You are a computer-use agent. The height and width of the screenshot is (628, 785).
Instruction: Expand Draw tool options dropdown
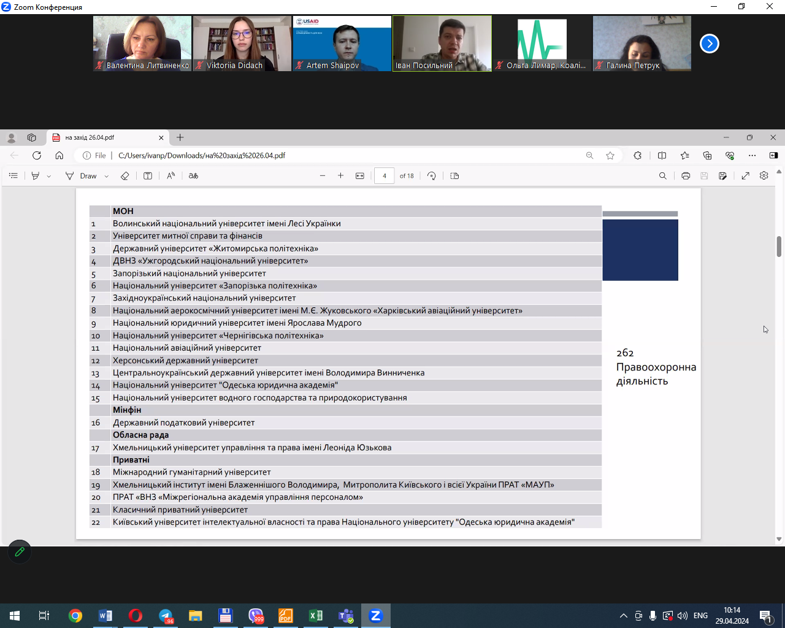pyautogui.click(x=107, y=177)
